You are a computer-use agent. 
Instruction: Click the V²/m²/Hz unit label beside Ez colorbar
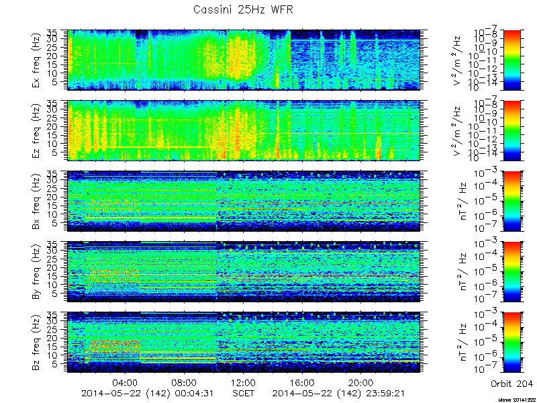coord(458,131)
